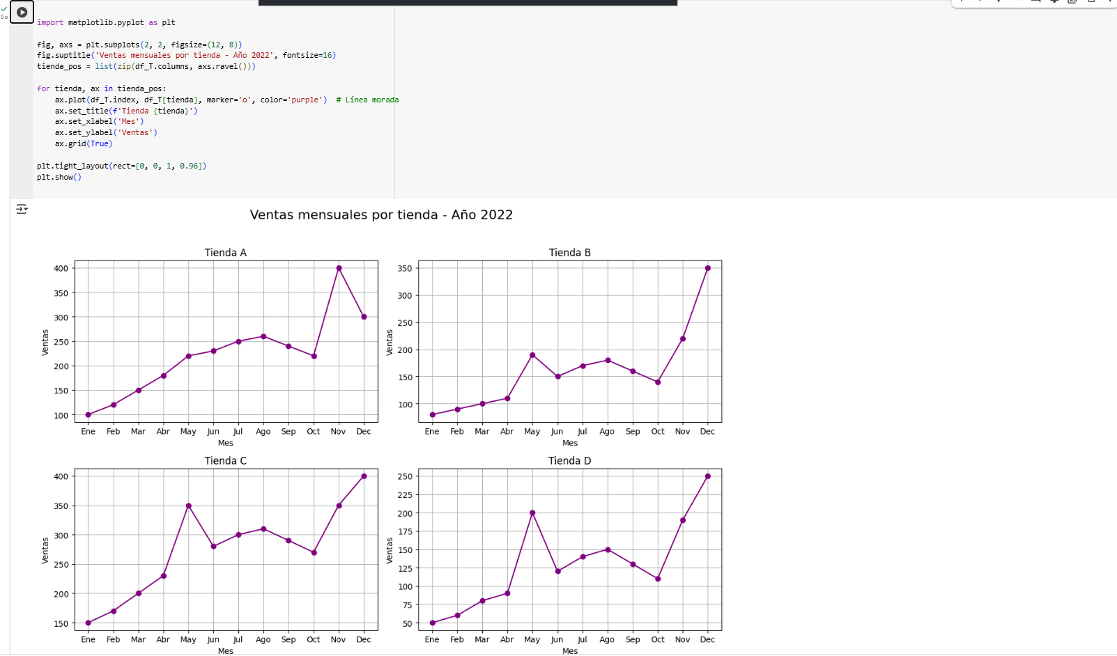Viewport: 1117px width, 656px height.
Task: Click the 'Tienda A' chart title
Action: click(x=226, y=253)
